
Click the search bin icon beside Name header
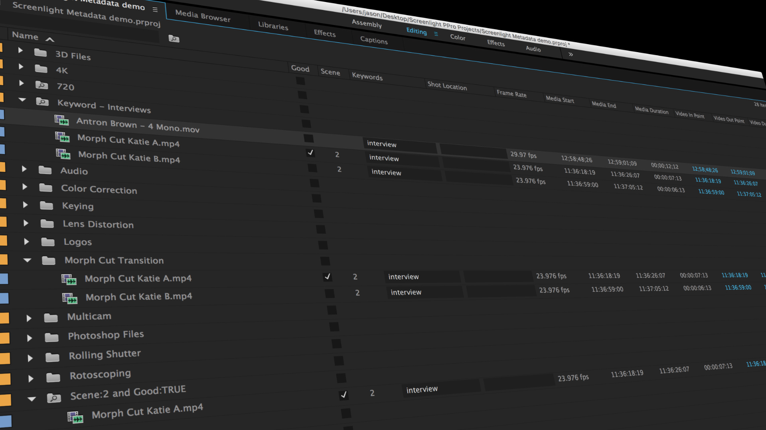174,39
